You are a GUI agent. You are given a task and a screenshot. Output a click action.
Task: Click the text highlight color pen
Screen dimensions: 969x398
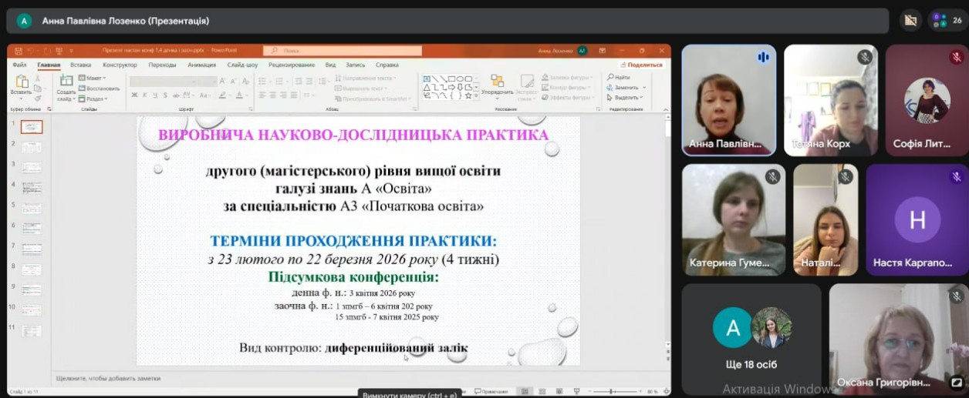click(x=222, y=95)
